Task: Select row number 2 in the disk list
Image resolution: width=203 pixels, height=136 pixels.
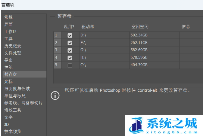Action: coord(58,43)
